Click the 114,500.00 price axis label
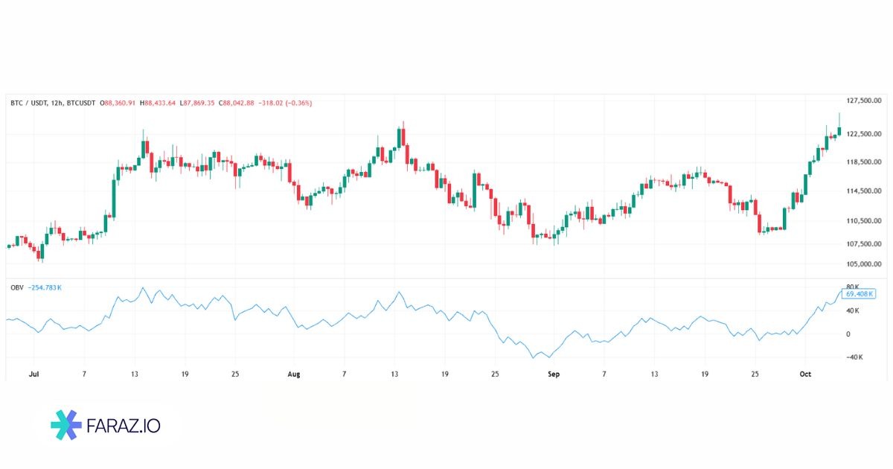The width and height of the screenshot is (893, 469). tap(863, 191)
